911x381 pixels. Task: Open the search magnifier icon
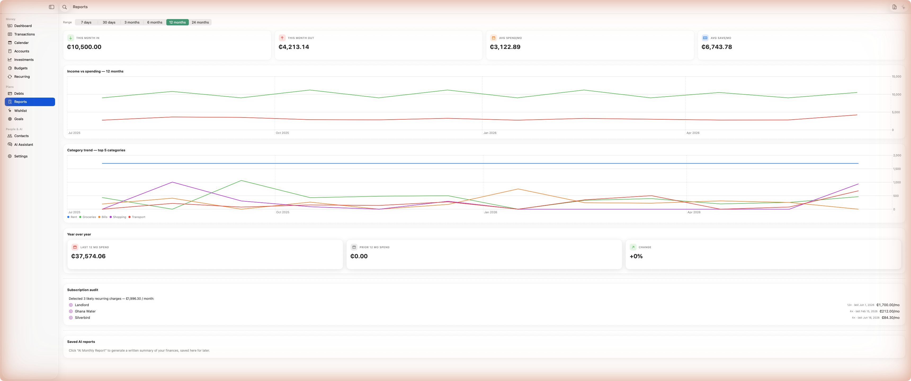[65, 7]
